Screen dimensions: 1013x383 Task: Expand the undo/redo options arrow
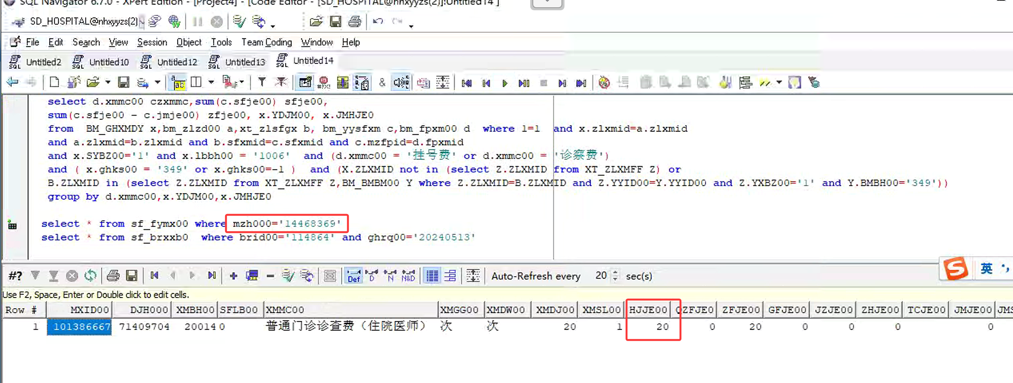411,26
